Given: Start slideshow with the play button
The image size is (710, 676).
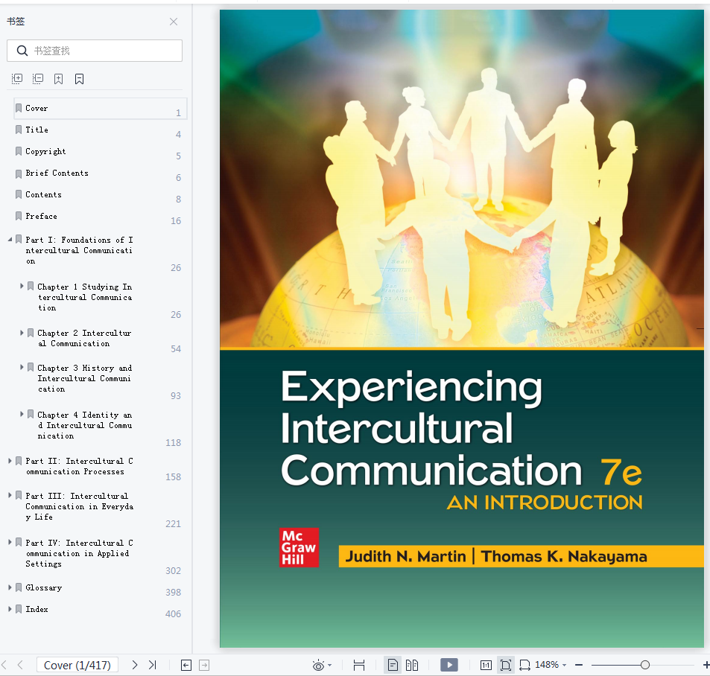Looking at the screenshot, I should coord(449,665).
